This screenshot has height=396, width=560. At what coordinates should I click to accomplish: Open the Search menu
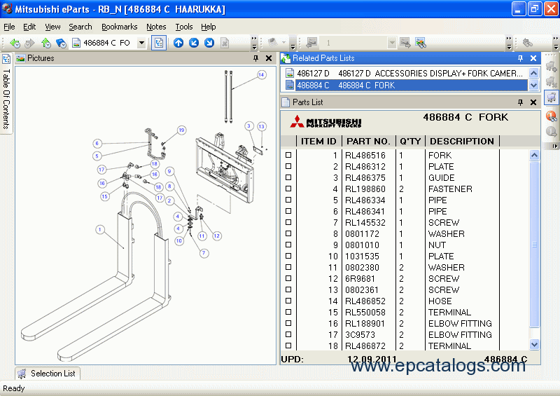pyautogui.click(x=80, y=27)
